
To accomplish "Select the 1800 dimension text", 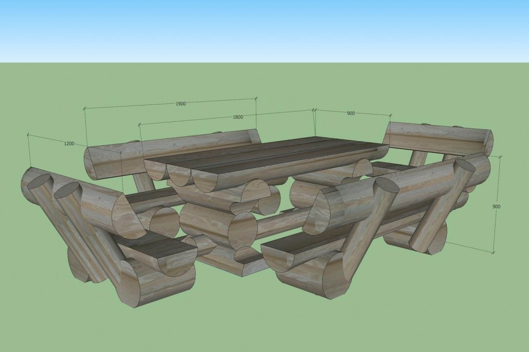I will pos(238,117).
